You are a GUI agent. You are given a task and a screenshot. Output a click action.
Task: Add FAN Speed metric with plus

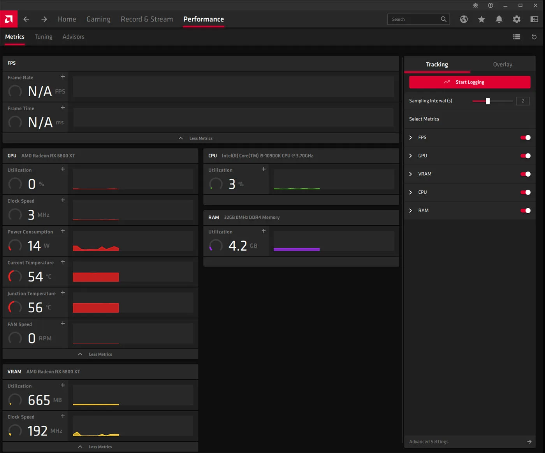[63, 324]
